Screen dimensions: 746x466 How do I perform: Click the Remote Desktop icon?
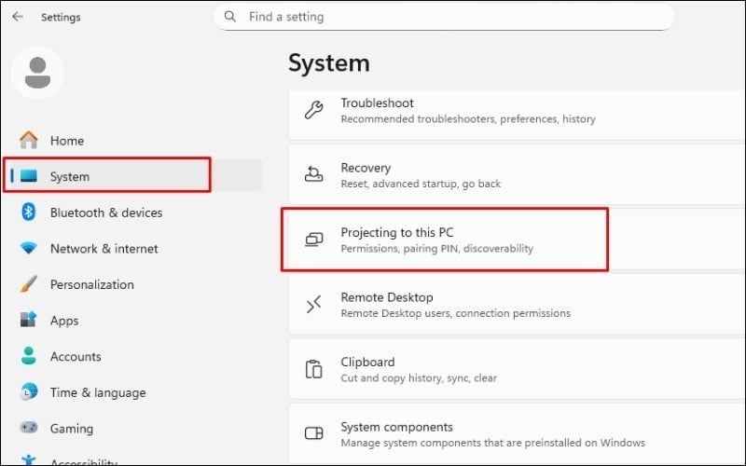(314, 305)
